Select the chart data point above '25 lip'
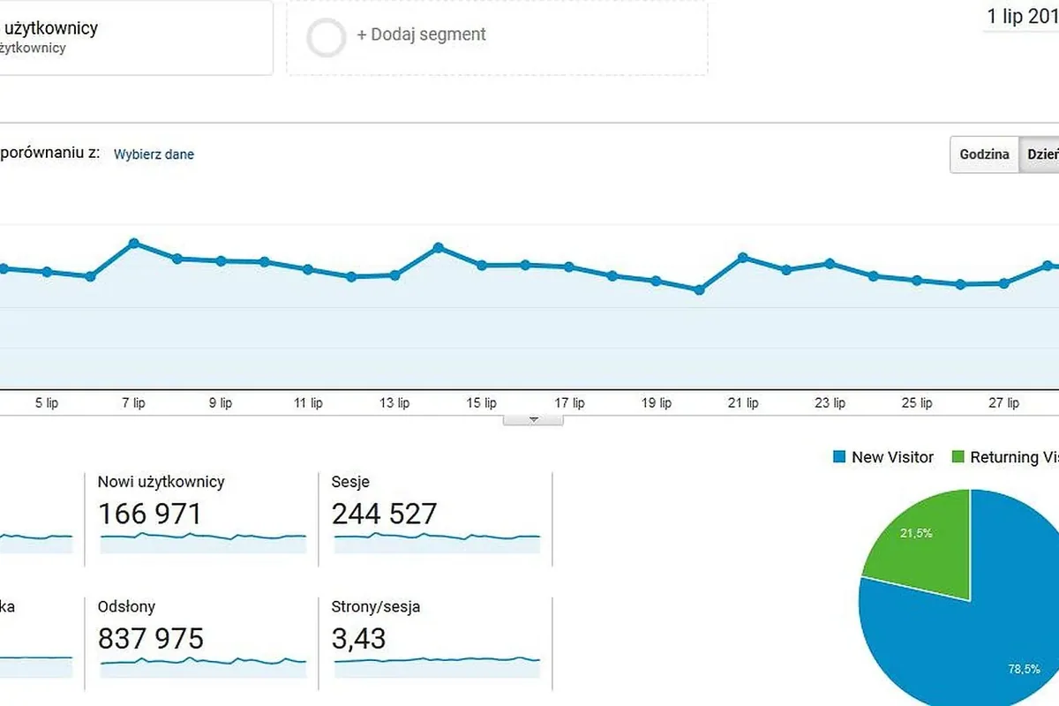The image size is (1059, 706). pyautogui.click(x=917, y=280)
